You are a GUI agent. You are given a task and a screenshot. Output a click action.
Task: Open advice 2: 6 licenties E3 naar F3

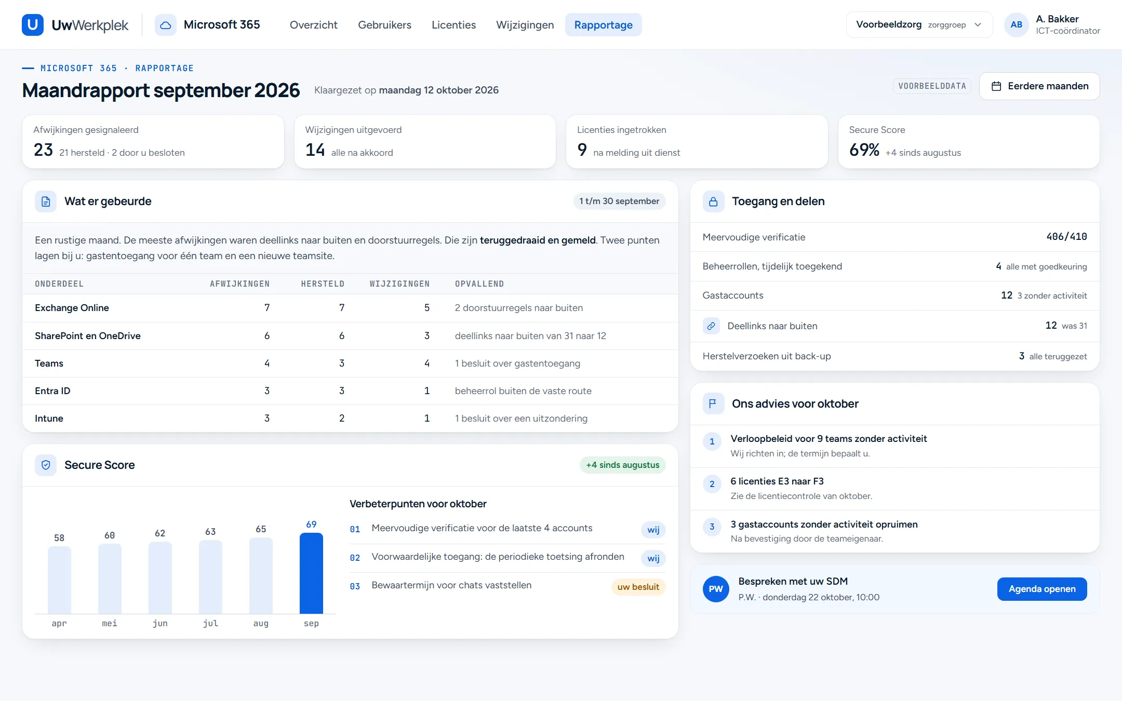[894, 489]
